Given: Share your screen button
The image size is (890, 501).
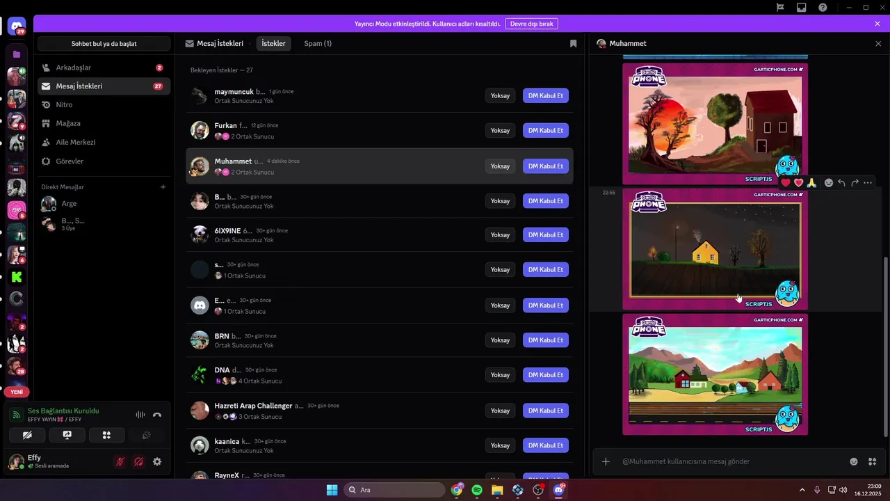Looking at the screenshot, I should 67,435.
